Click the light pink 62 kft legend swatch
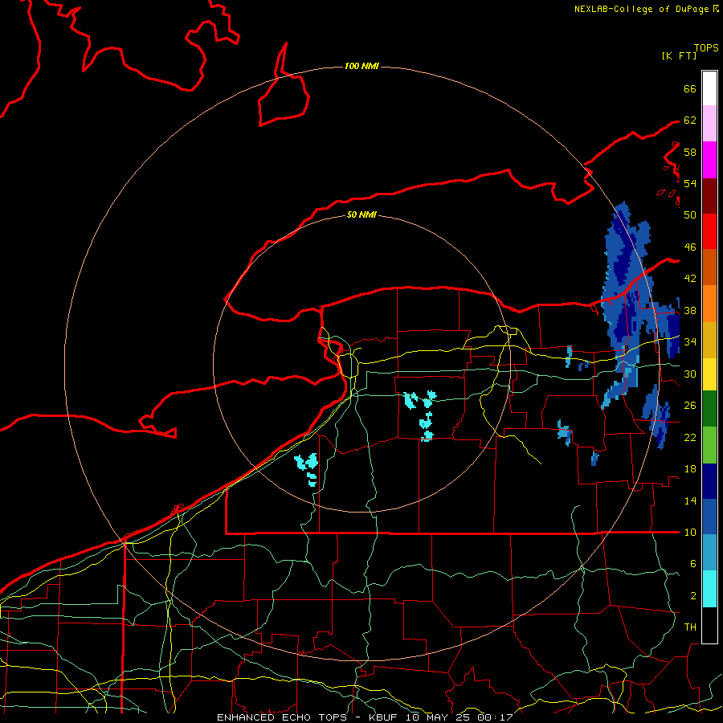723x723 pixels. (x=709, y=124)
